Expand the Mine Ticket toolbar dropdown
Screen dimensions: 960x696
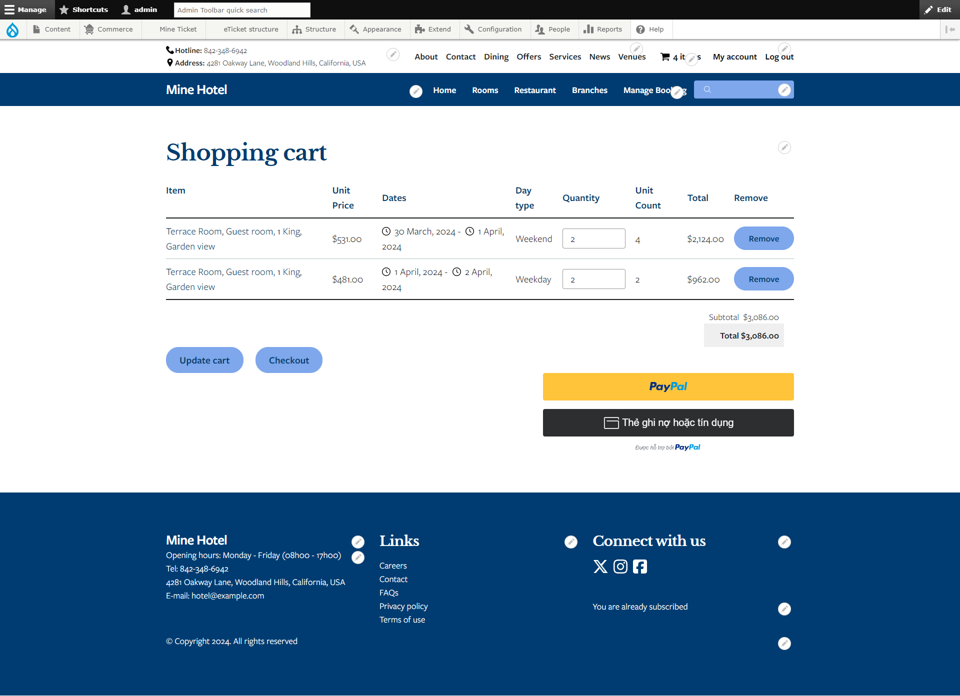pos(177,30)
